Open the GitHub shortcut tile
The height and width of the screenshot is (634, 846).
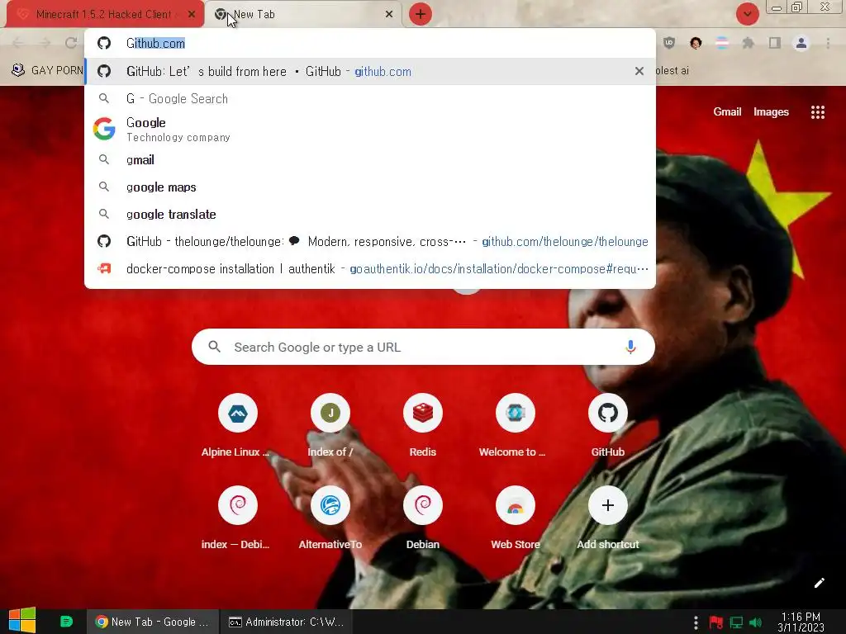pyautogui.click(x=607, y=426)
